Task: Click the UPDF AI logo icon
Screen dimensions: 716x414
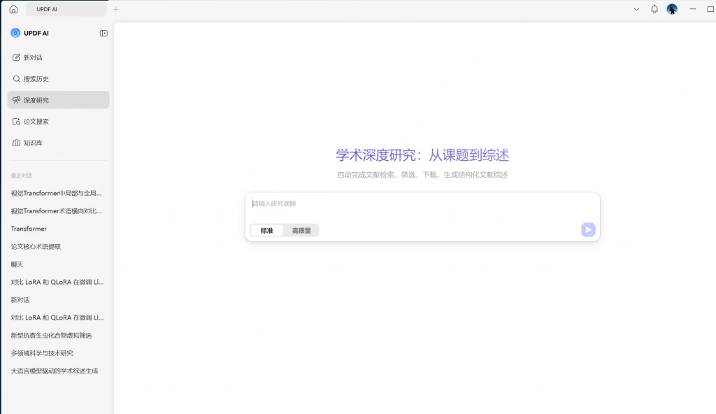Action: [x=15, y=33]
